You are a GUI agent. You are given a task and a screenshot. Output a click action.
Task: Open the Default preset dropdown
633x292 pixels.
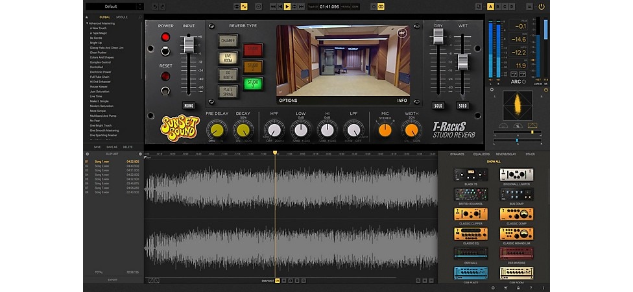[115, 6]
